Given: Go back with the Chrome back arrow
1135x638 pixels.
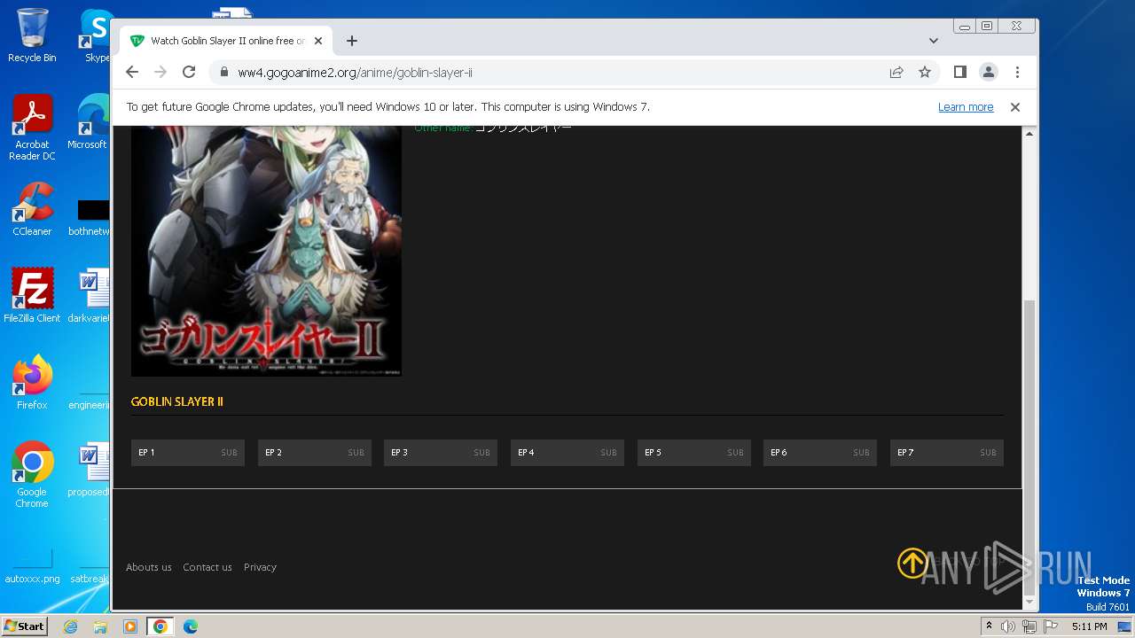Looking at the screenshot, I should [x=132, y=72].
